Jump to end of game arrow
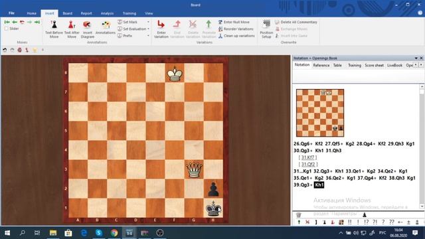This screenshot has height=239, width=425. [37, 22]
